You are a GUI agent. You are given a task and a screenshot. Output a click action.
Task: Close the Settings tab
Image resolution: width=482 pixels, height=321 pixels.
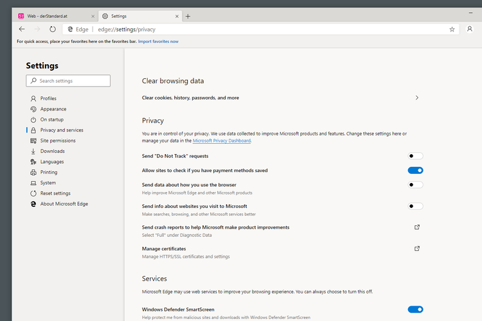177,16
